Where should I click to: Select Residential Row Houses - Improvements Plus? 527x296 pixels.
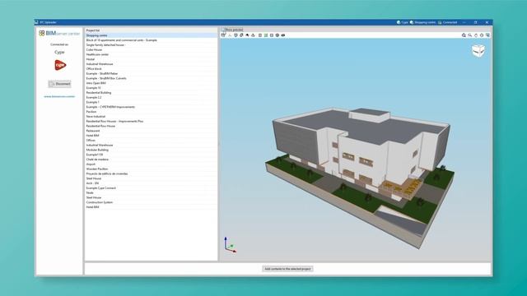(x=152, y=121)
